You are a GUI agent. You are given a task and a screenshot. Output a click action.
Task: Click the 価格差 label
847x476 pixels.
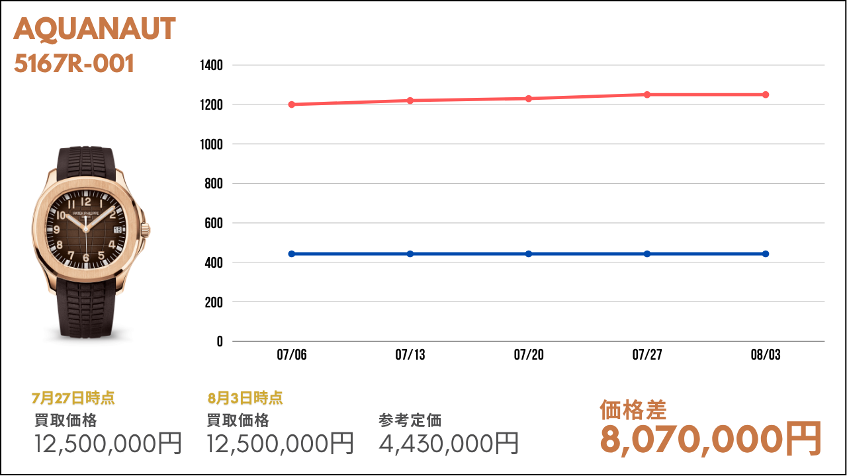click(x=633, y=410)
